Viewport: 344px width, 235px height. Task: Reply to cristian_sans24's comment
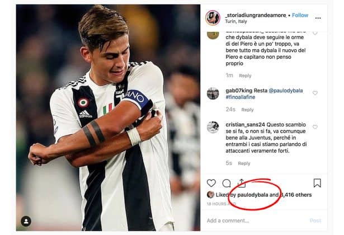click(x=244, y=163)
